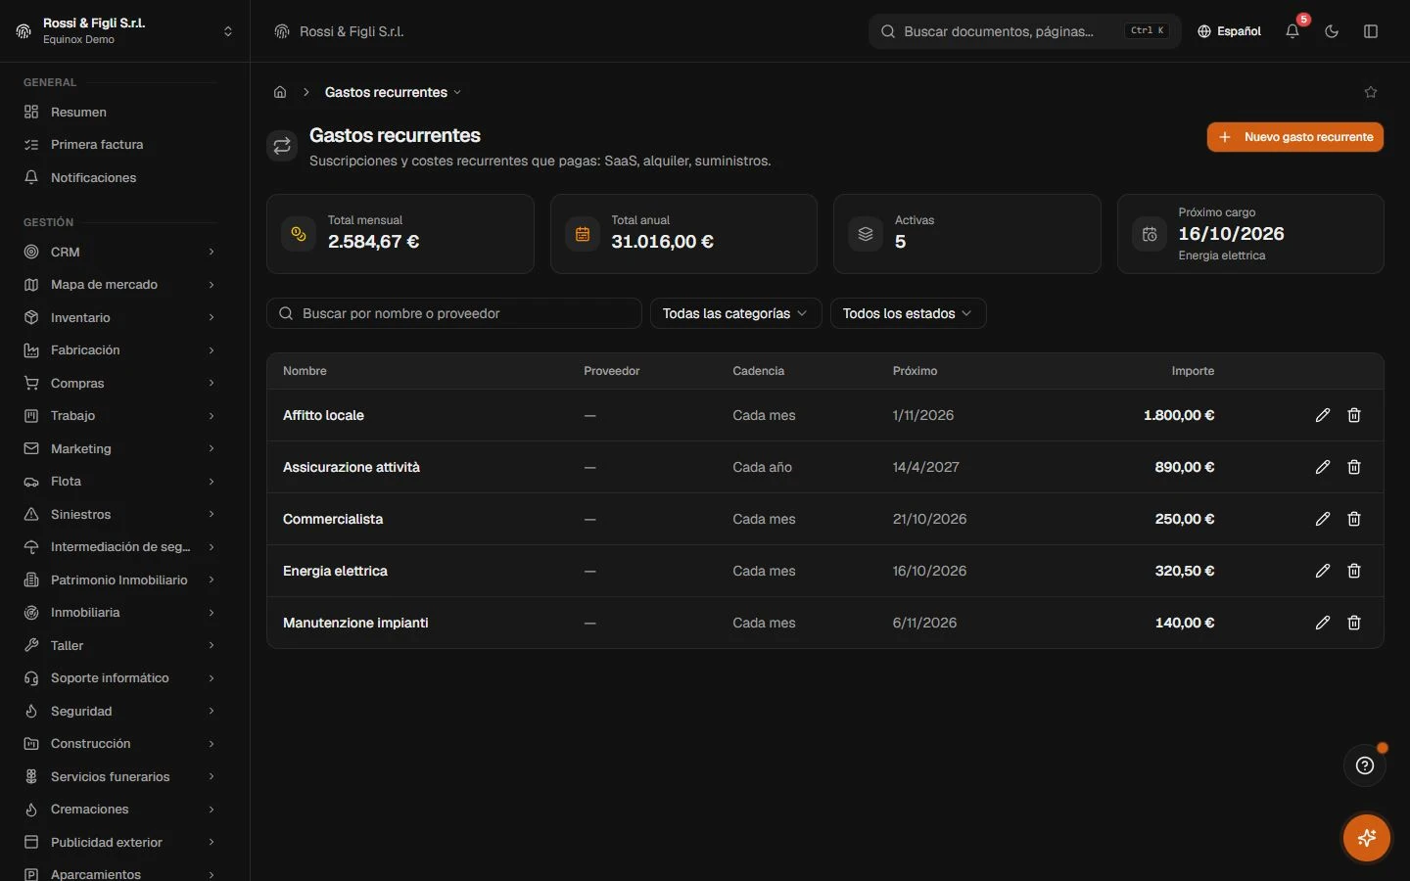Screen dimensions: 1410x881
Task: Open Resumen in sidebar
Action: pyautogui.click(x=121, y=112)
